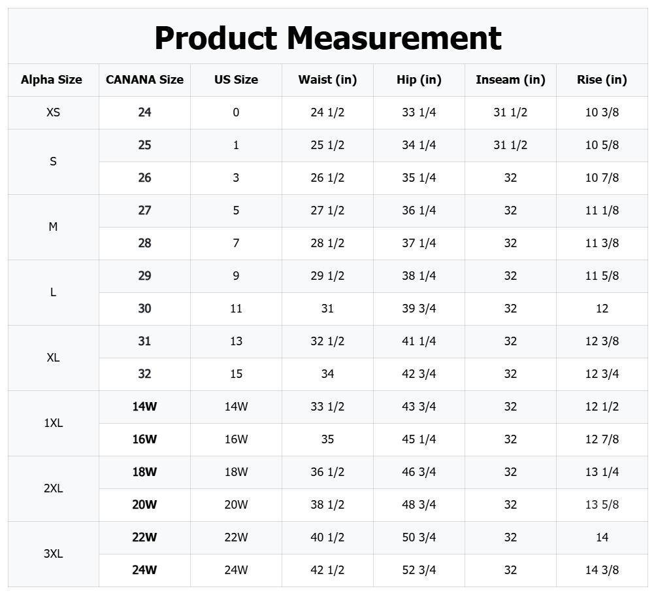Click the bold 22W CANANA size cell
Image resolution: width=656 pixels, height=595 pixels.
tap(144, 537)
